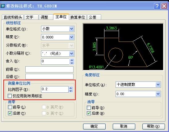Uncheck linear 后续(T) zero suppression checkbox
Screen dimensions: 169x132
click(x=10, y=113)
